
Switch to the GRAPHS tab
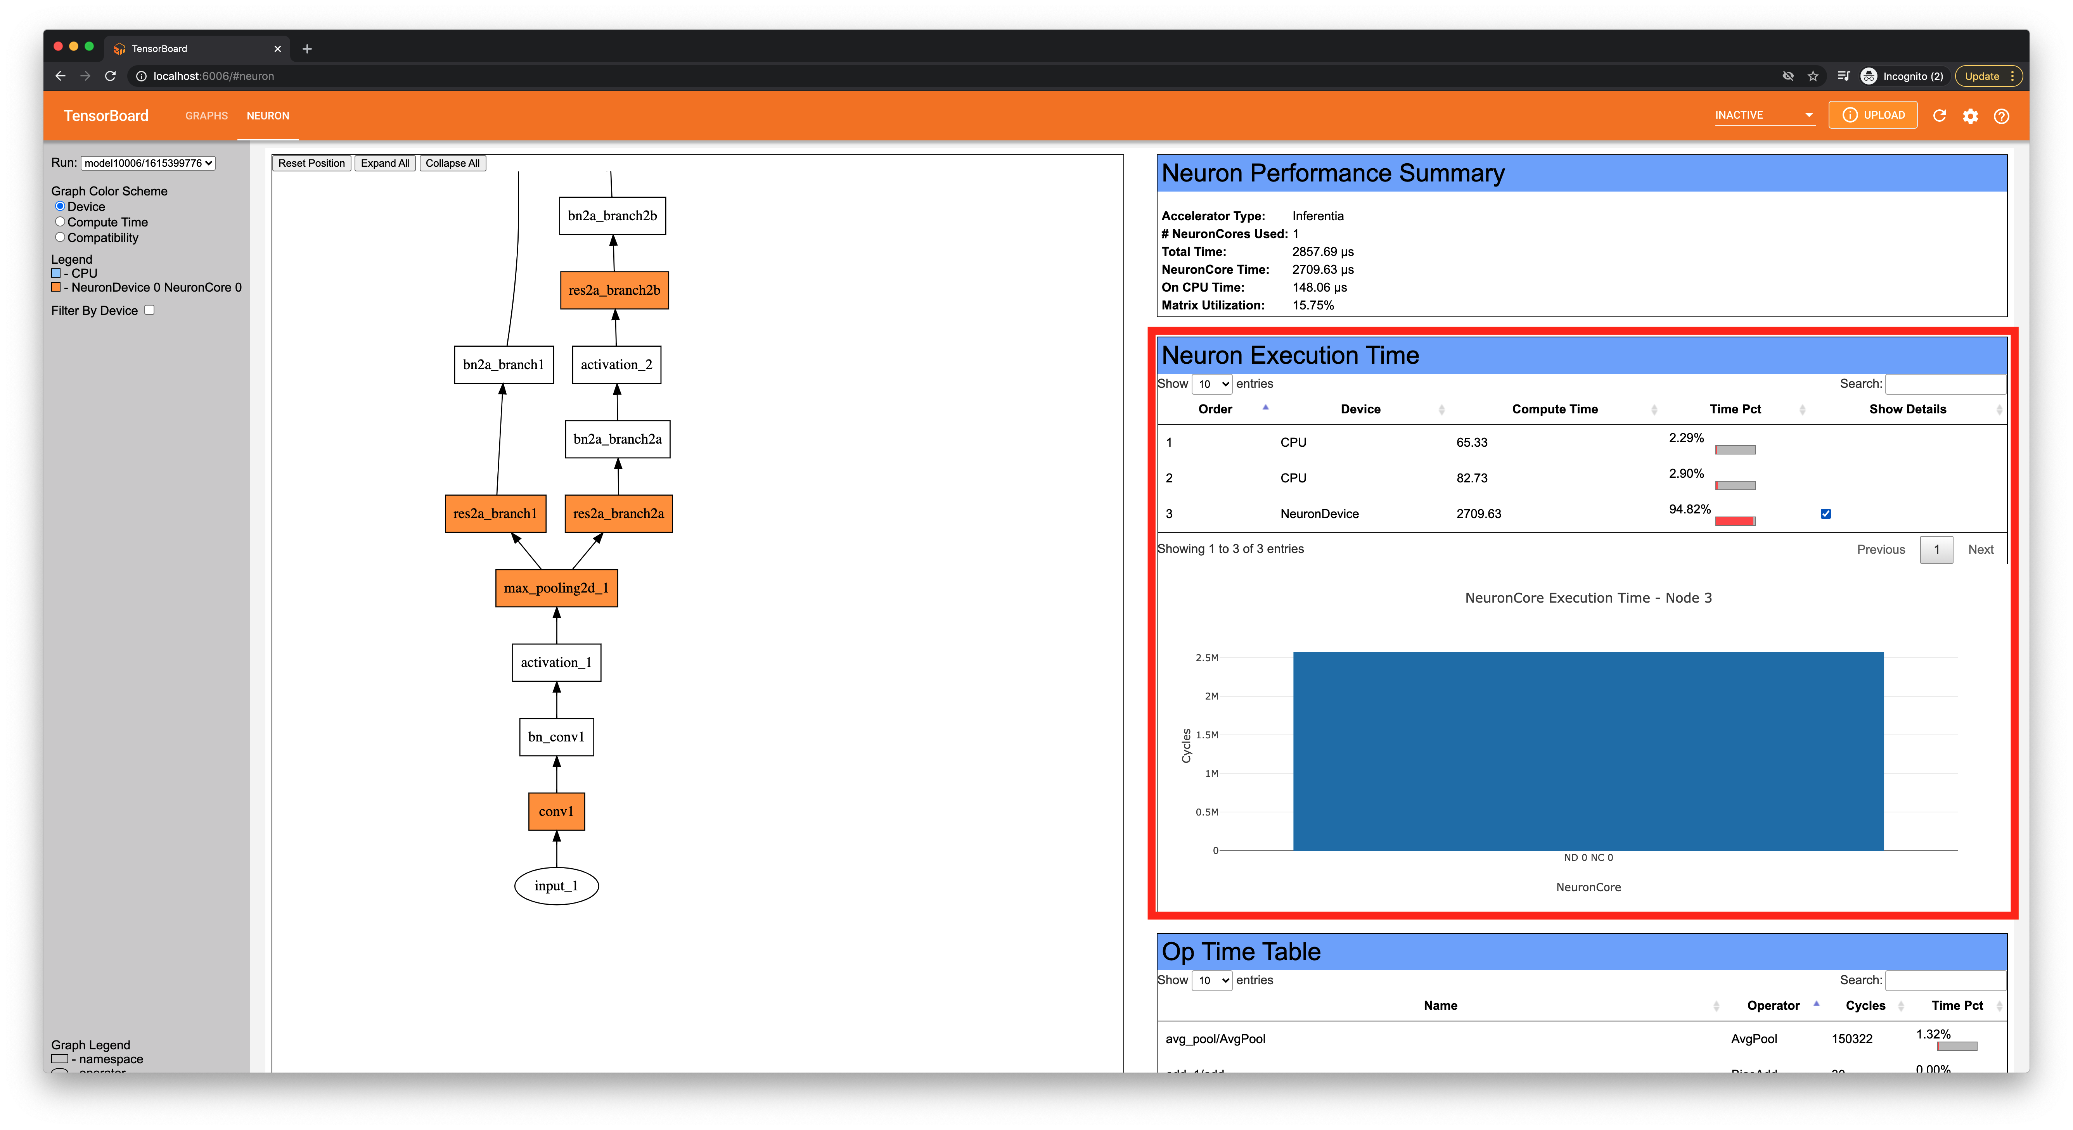[x=206, y=116]
